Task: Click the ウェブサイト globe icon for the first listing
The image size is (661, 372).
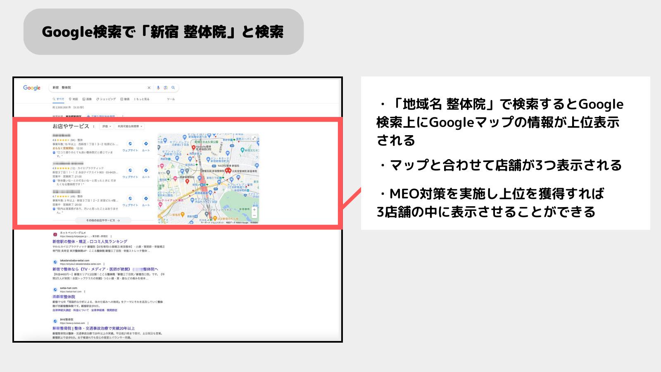Action: [130, 143]
